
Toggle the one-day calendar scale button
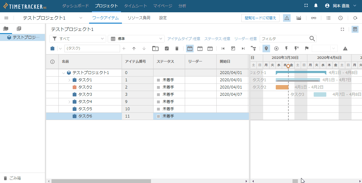[x=190, y=49]
